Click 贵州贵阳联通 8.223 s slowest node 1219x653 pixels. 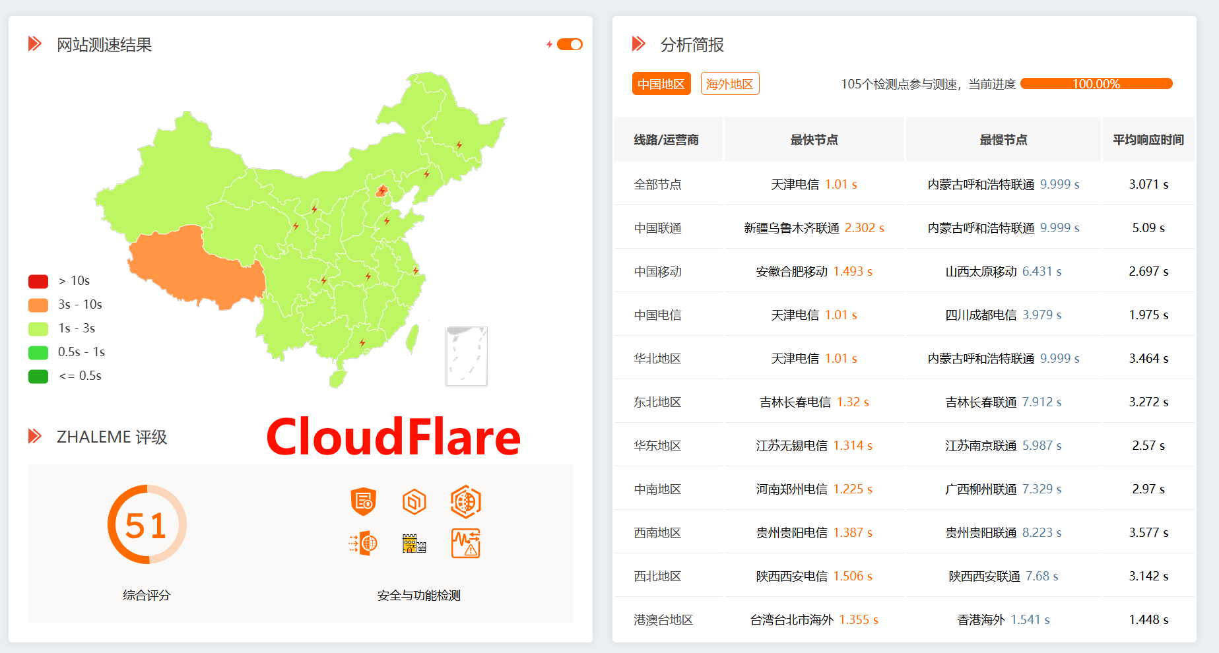coord(1003,533)
